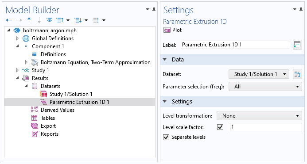Select the Definitions node
The image size is (307, 164).
[53, 54]
